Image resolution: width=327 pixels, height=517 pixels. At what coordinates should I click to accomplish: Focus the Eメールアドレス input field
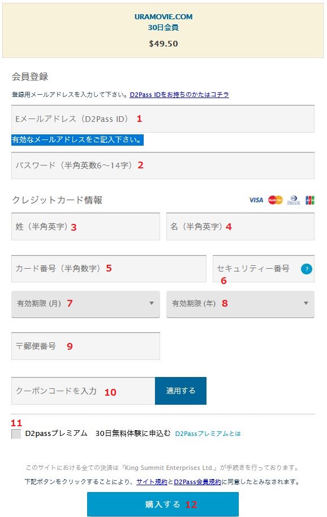coord(163,119)
